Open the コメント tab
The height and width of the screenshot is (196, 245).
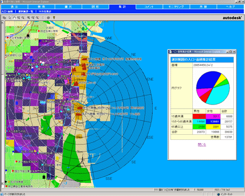click(149, 7)
